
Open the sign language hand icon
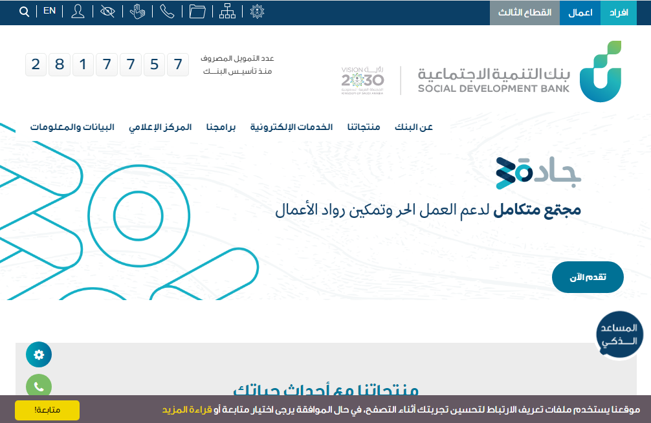tap(137, 12)
